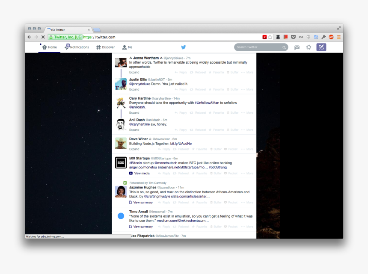Click the "Retweeted by Tim Carmody" text
The width and height of the screenshot is (368, 274).
pyautogui.click(x=148, y=183)
